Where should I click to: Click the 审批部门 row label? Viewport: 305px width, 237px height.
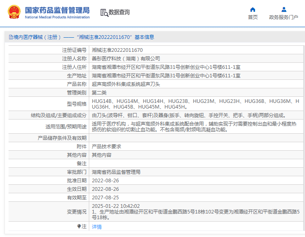[x=77, y=172]
